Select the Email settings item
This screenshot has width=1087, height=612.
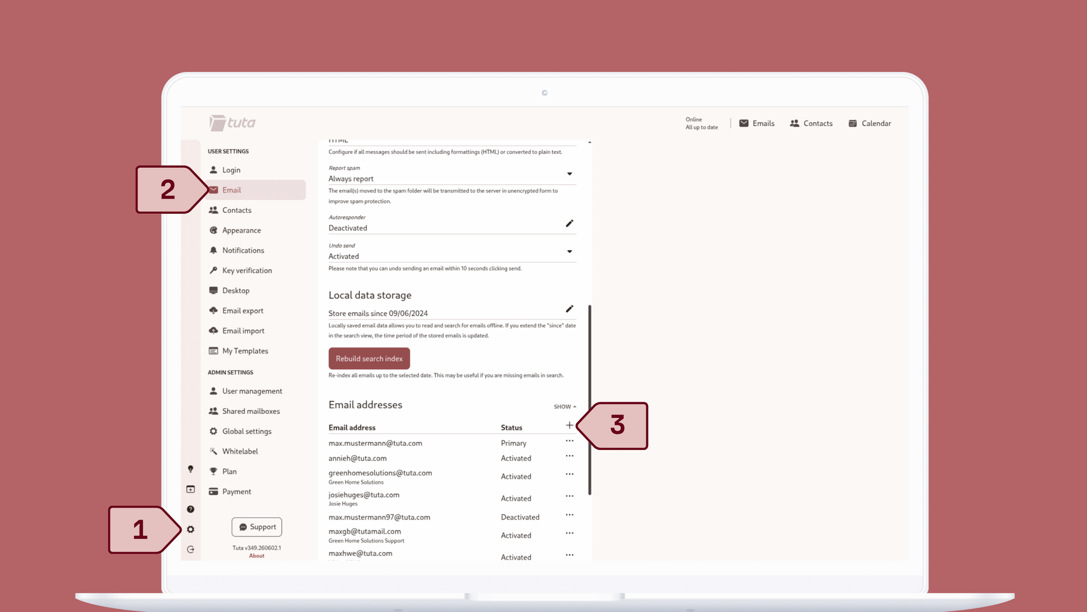pyautogui.click(x=257, y=190)
